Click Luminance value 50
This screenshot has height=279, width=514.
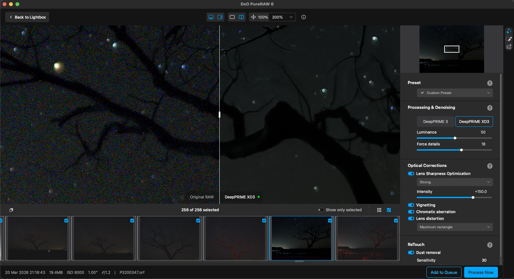click(483, 132)
